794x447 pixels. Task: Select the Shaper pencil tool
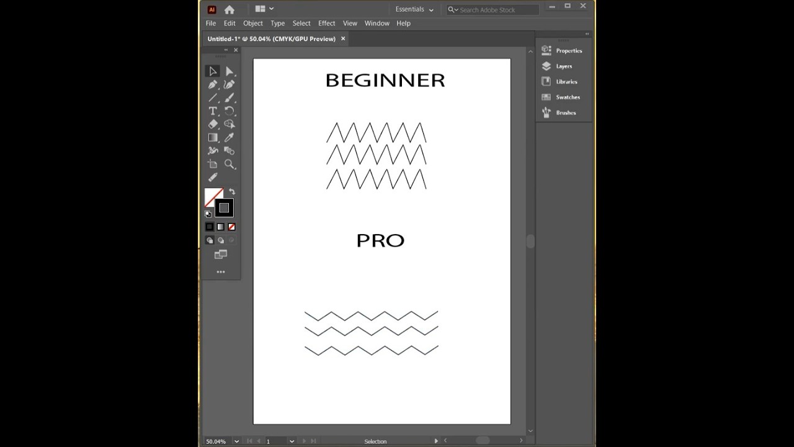point(213,178)
